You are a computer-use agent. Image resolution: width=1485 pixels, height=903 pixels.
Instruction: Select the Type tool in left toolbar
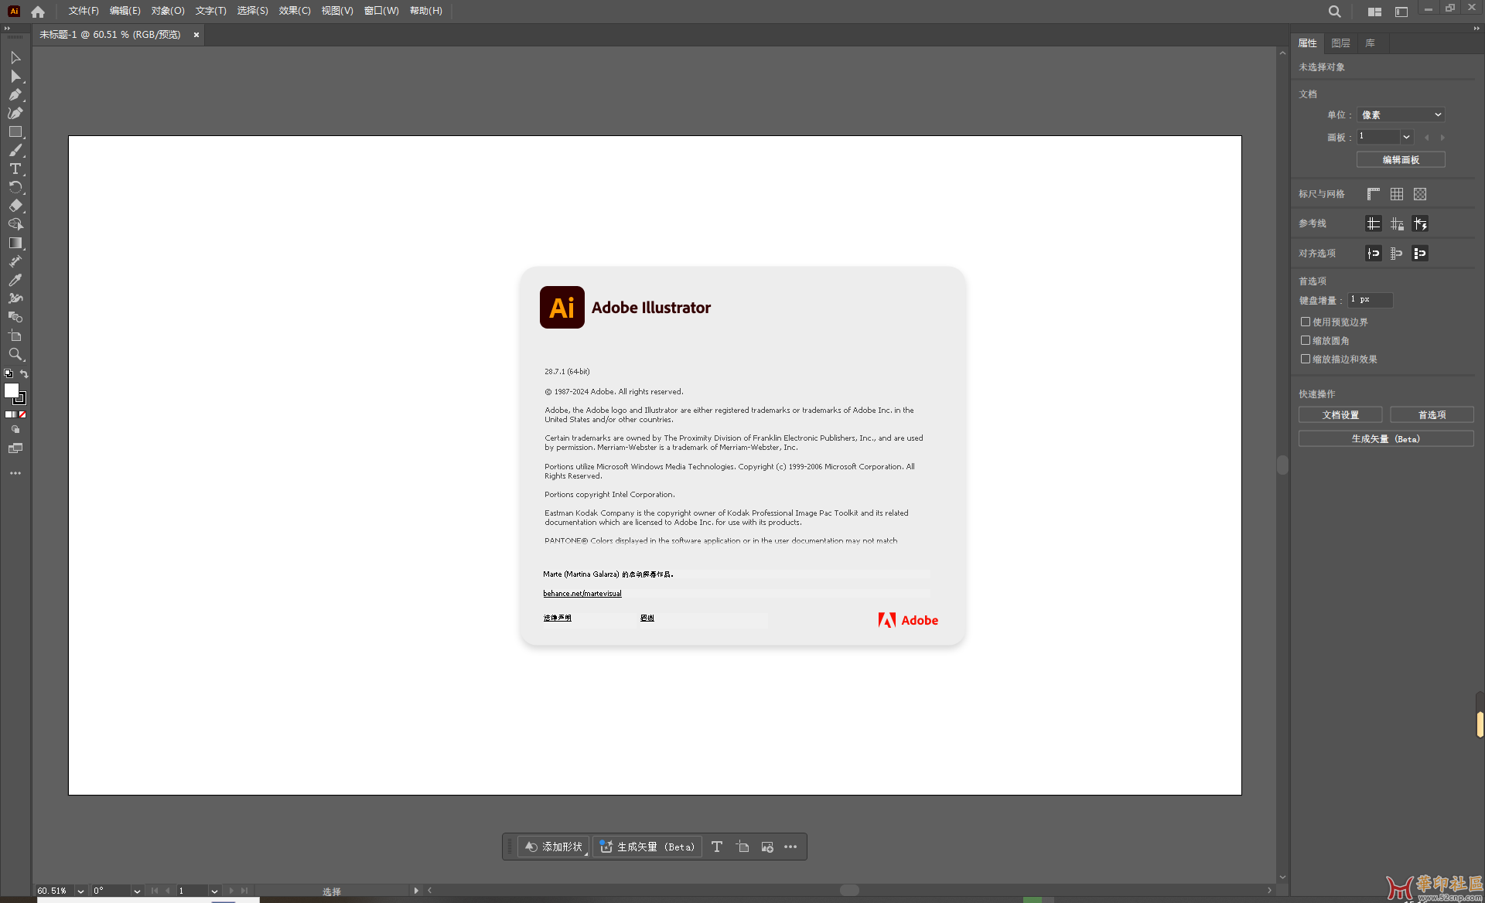[15, 169]
